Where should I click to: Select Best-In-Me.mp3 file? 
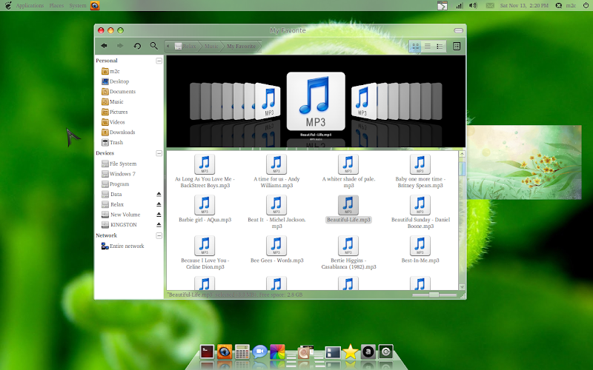[x=420, y=249]
